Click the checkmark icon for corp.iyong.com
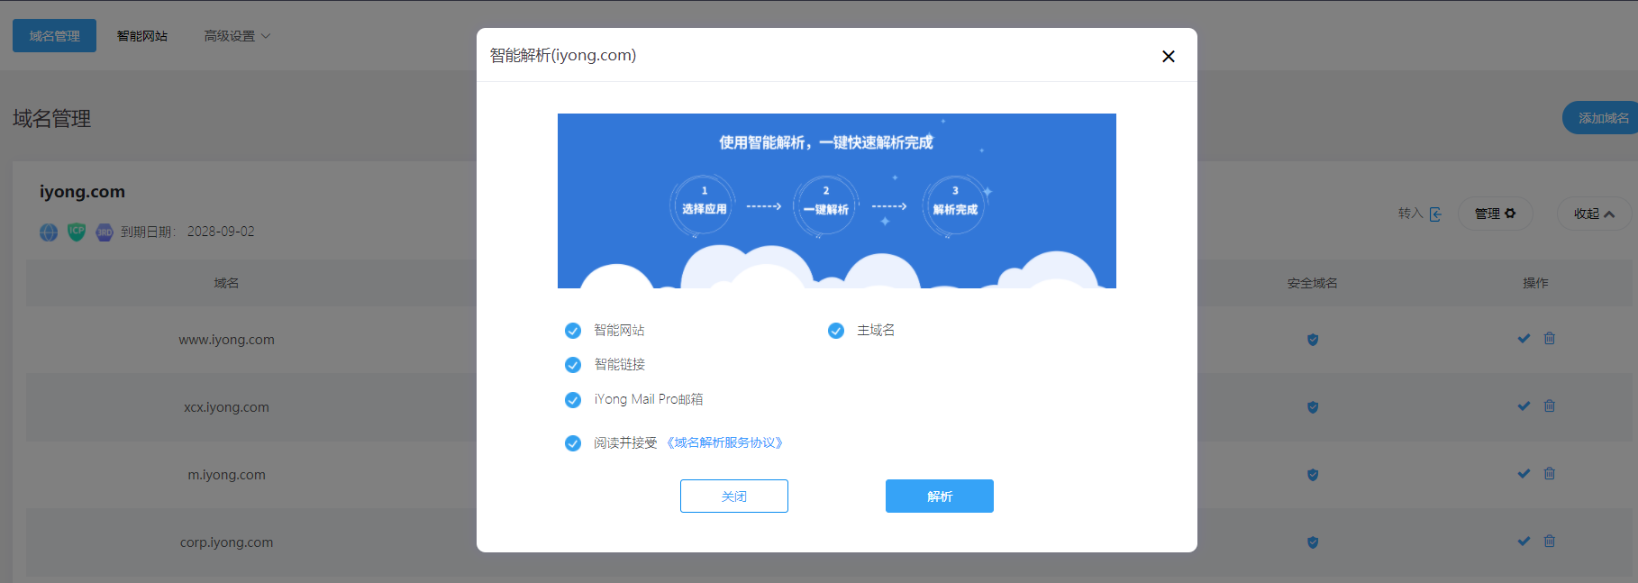This screenshot has width=1638, height=583. [1524, 542]
